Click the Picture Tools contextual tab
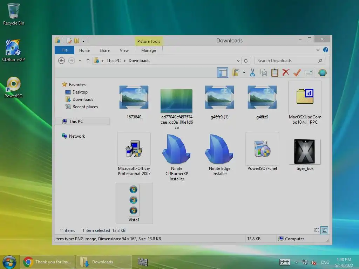This screenshot has height=269, width=359. (149, 41)
